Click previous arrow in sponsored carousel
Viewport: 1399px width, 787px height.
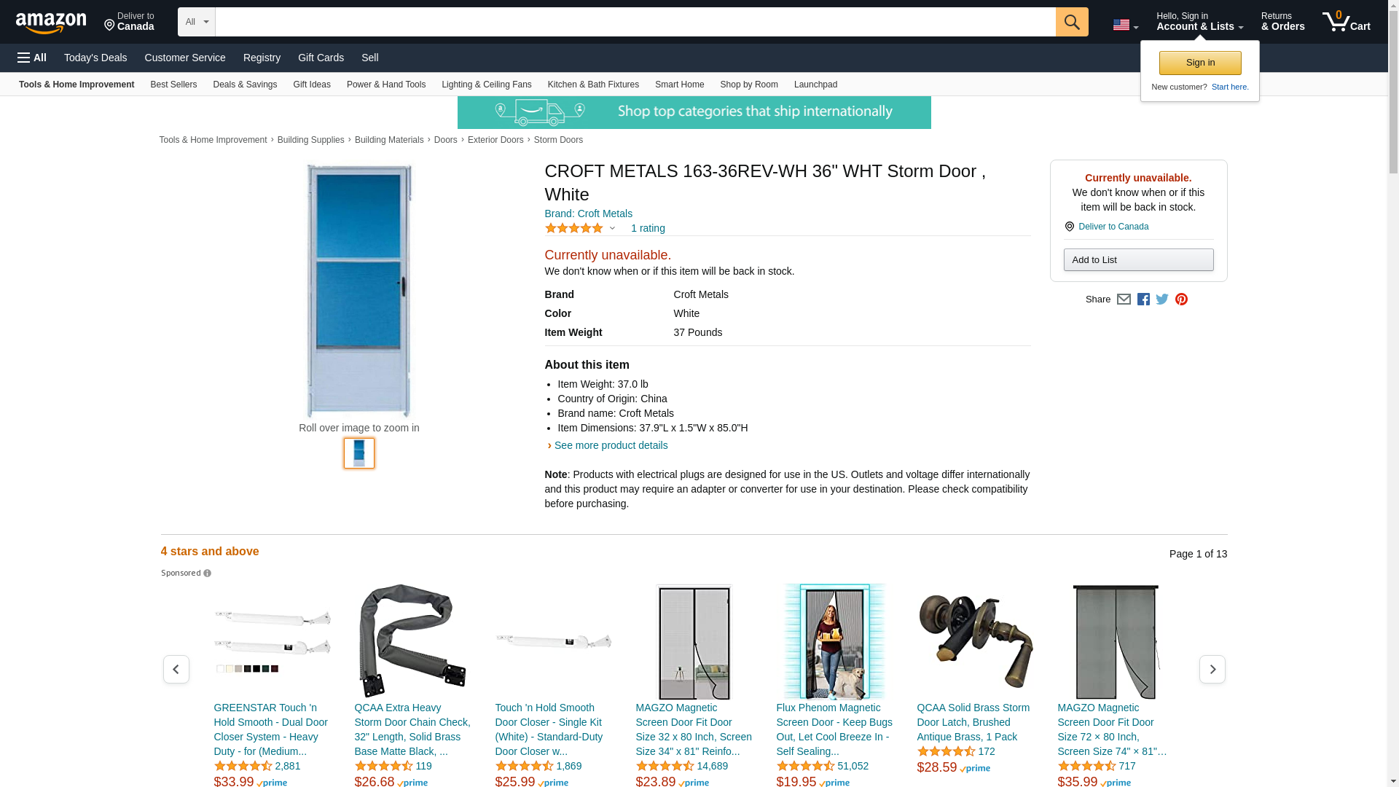[x=176, y=669]
